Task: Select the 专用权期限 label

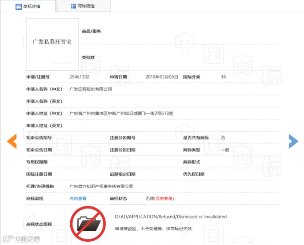Action: click(x=37, y=162)
